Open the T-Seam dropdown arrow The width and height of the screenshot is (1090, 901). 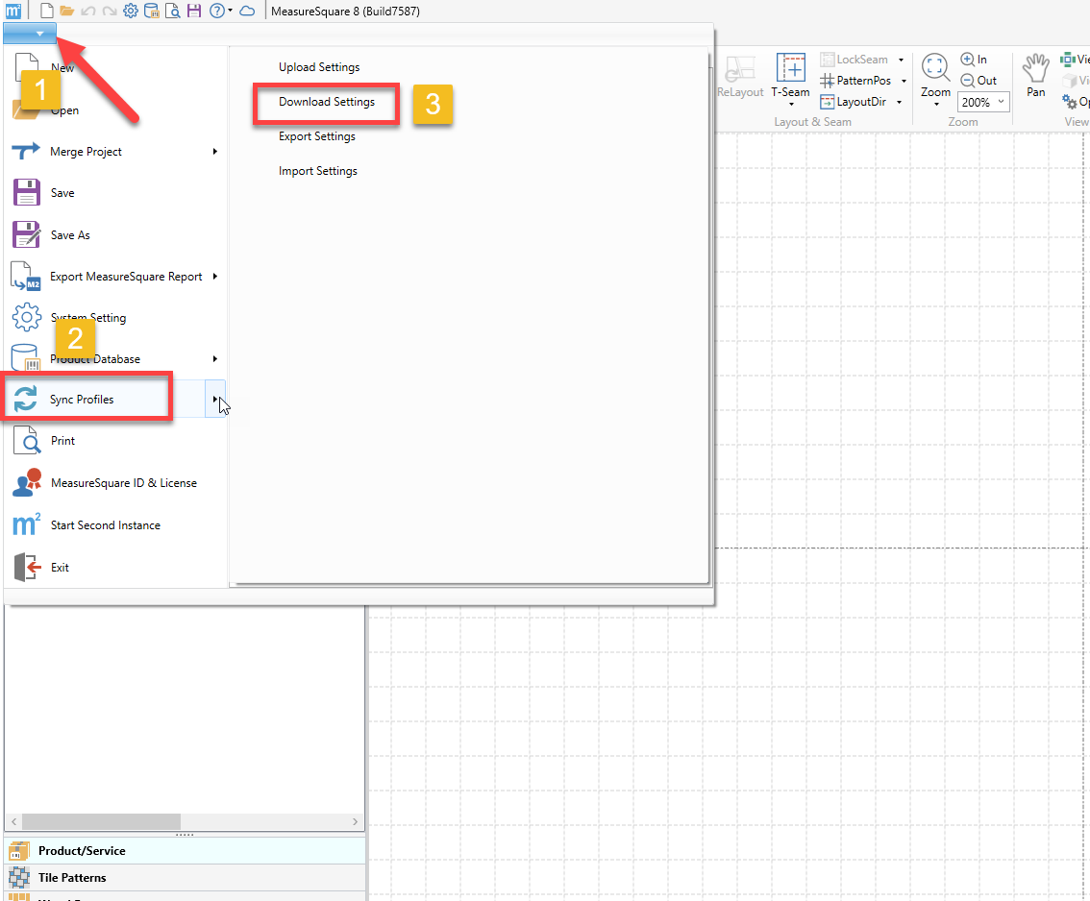(791, 104)
